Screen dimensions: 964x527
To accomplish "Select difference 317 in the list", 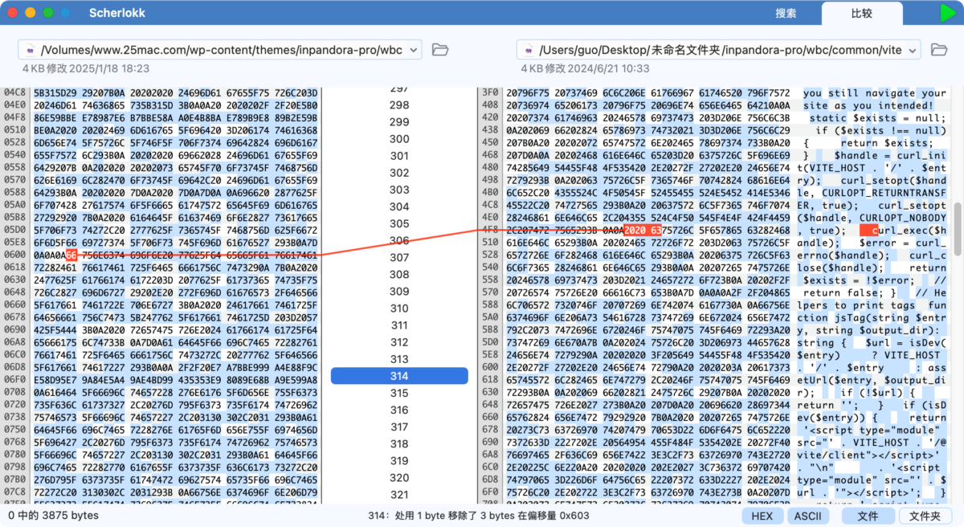I will 399,427.
